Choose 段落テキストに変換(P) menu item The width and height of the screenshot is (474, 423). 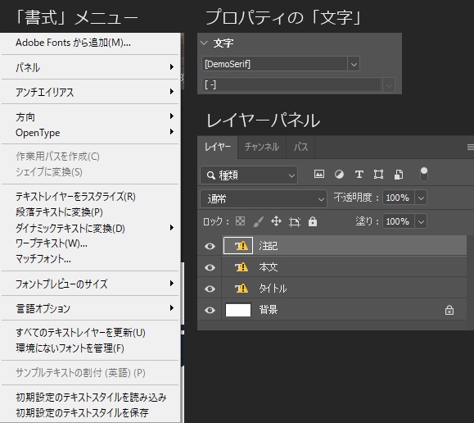[90, 212]
